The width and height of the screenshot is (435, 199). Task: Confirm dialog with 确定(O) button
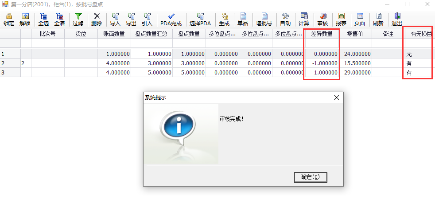pos(311,177)
